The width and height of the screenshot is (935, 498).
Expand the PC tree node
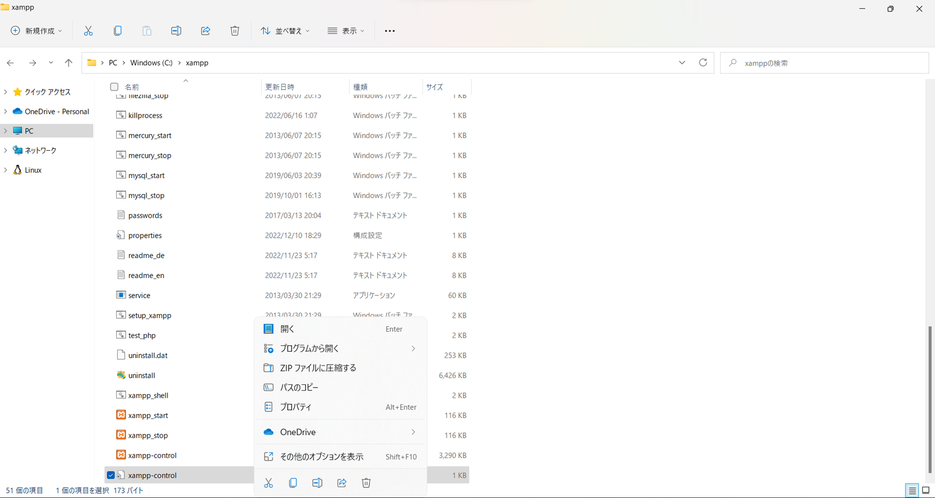tap(6, 131)
